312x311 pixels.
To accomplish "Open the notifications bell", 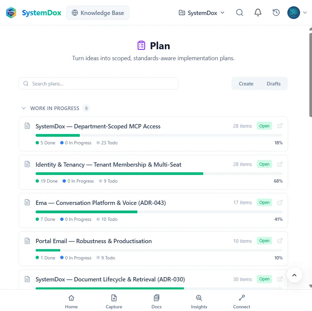I will click(258, 13).
